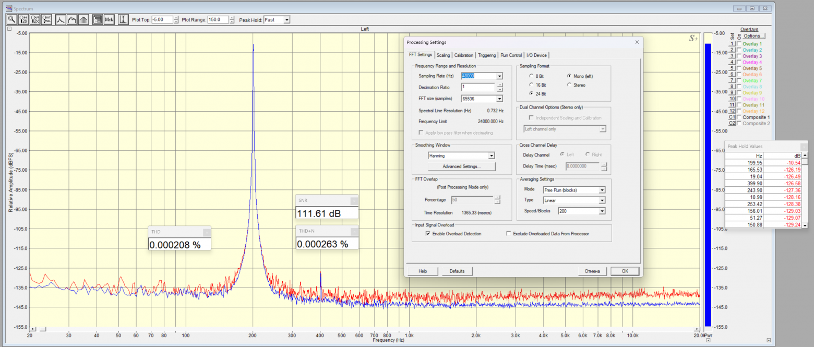
Task: Open the Smoothing Window Hanning dropdown
Action: [x=491, y=155]
